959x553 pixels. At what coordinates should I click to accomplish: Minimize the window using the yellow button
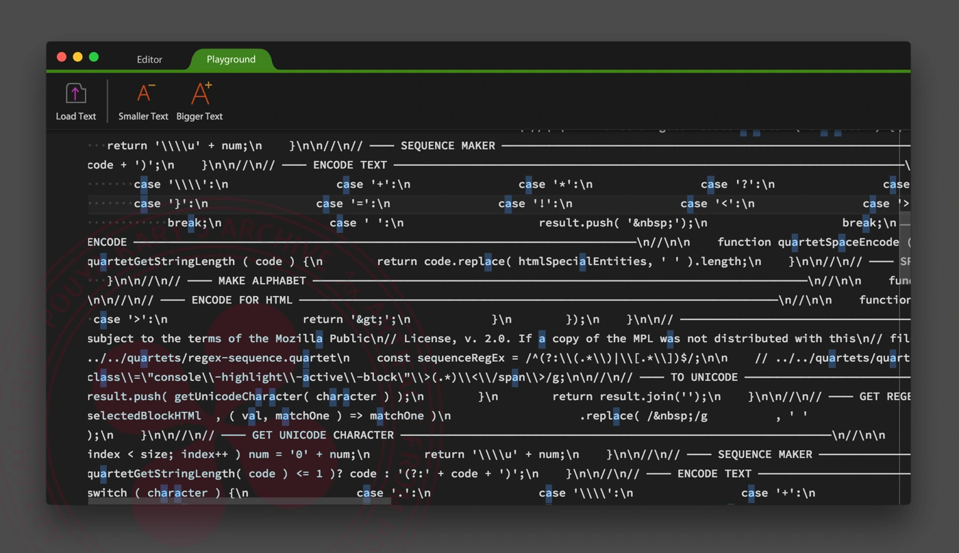click(77, 57)
